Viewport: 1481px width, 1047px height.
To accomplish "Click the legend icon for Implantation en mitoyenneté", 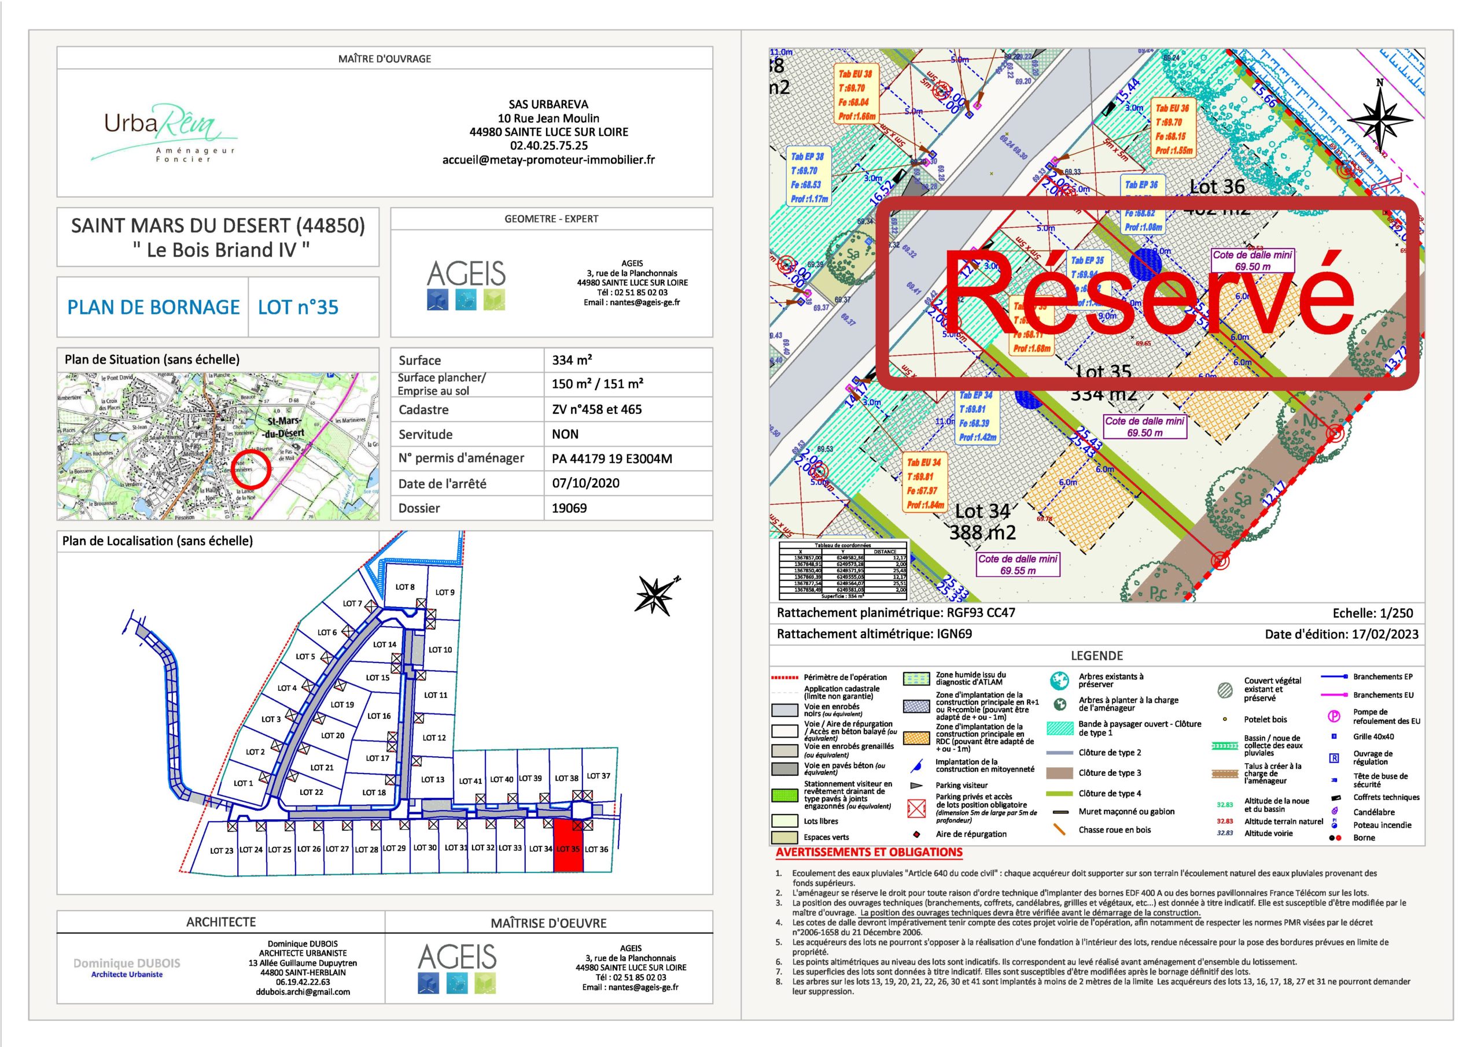I will 916,766.
